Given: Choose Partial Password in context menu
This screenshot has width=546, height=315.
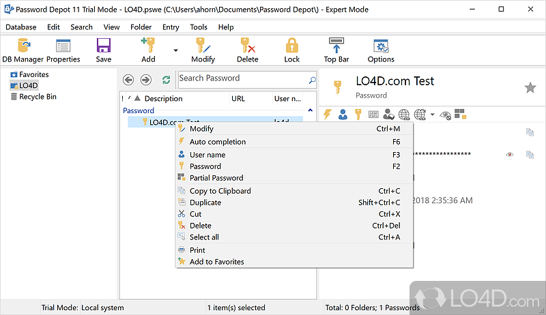Looking at the screenshot, I should coord(294,178).
